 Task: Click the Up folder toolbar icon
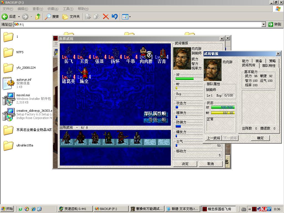pyautogui.click(x=38, y=17)
